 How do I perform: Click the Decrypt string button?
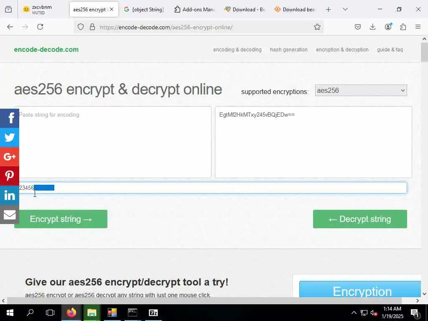[360, 219]
